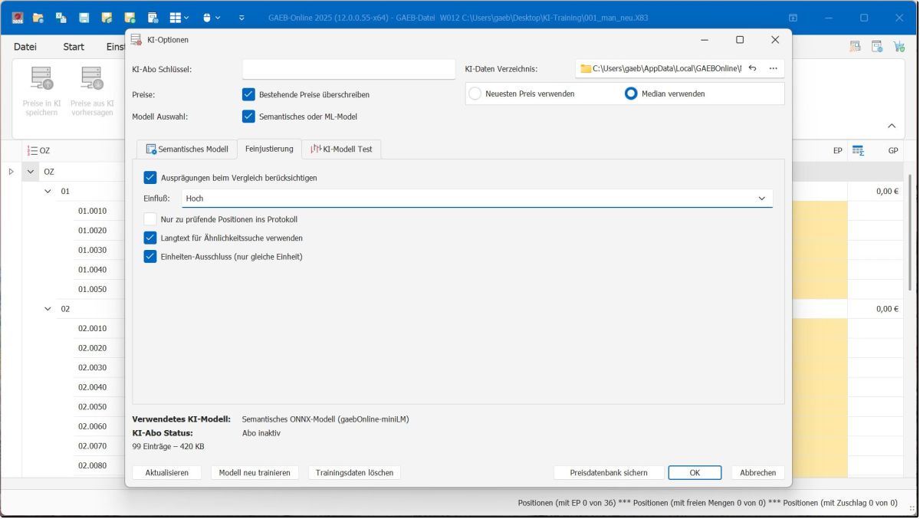Select row 02.0080 in the tree
This screenshot has height=519, width=920.
tap(92, 465)
